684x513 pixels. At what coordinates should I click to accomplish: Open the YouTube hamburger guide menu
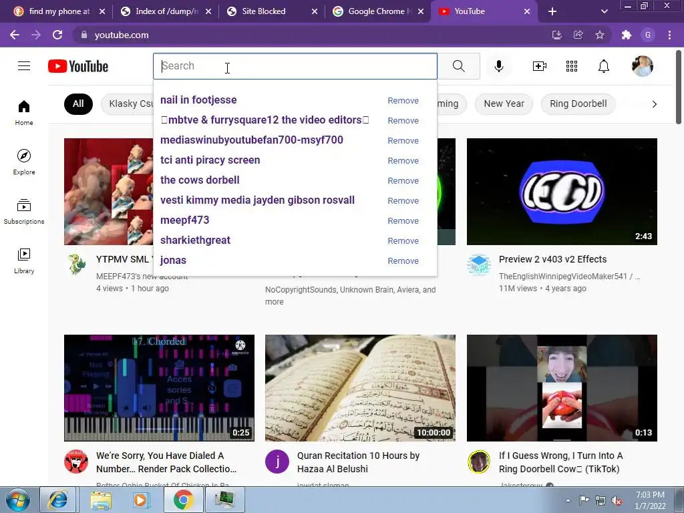24,66
